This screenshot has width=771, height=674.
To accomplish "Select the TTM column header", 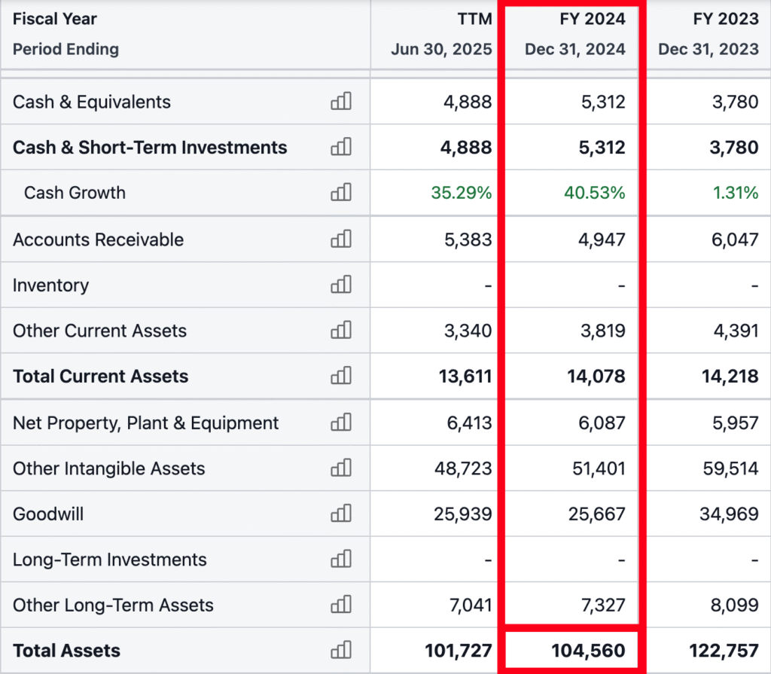I will pyautogui.click(x=474, y=20).
